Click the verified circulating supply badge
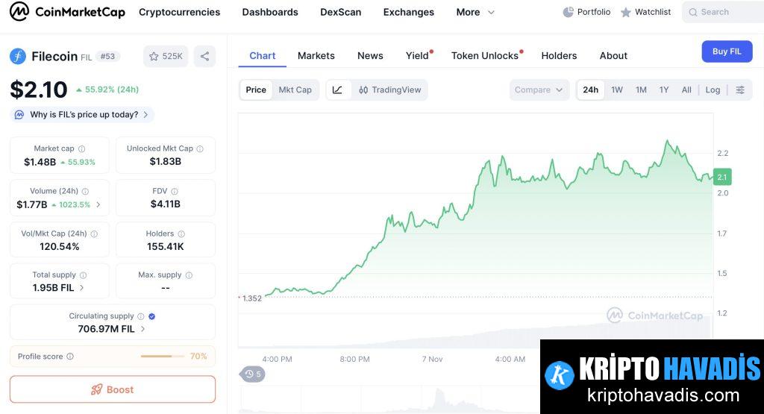This screenshot has width=764, height=414. click(x=152, y=316)
